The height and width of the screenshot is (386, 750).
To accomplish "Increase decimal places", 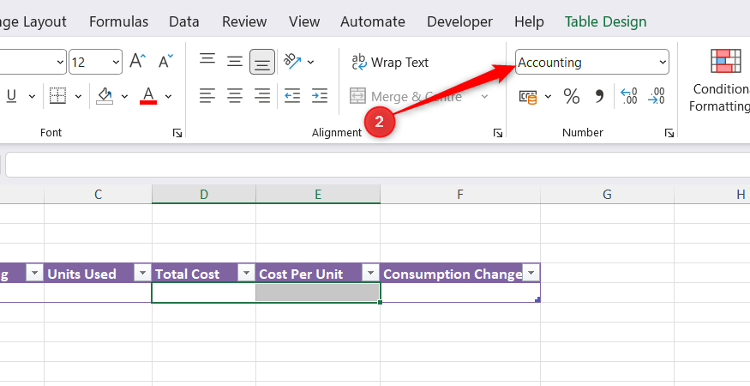I will tap(629, 96).
